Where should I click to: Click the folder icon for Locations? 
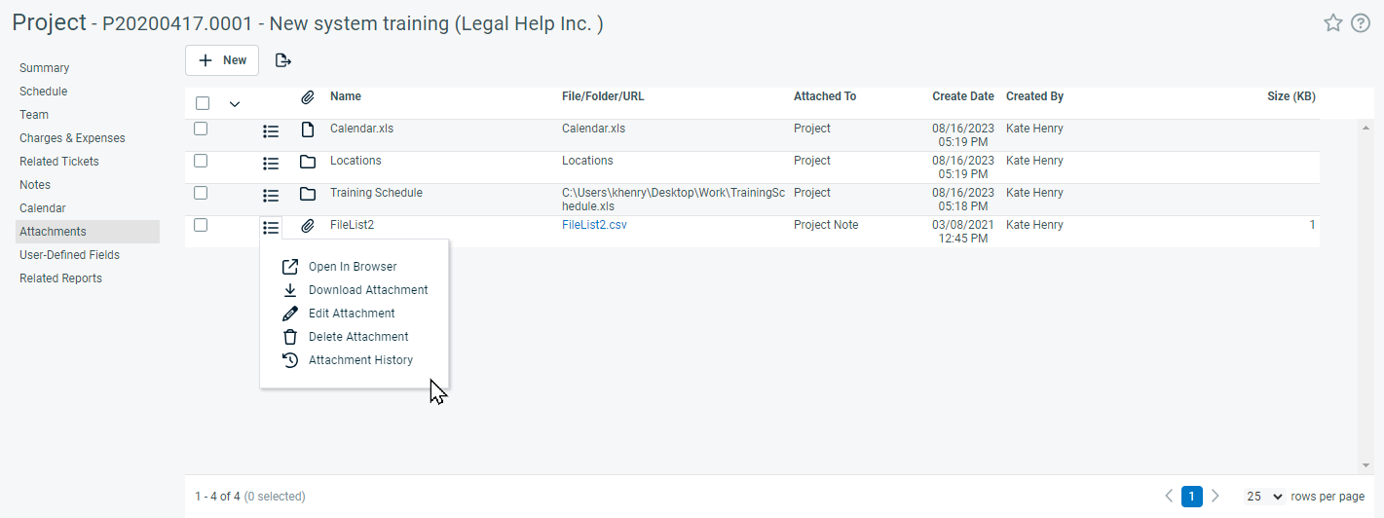[x=308, y=162]
